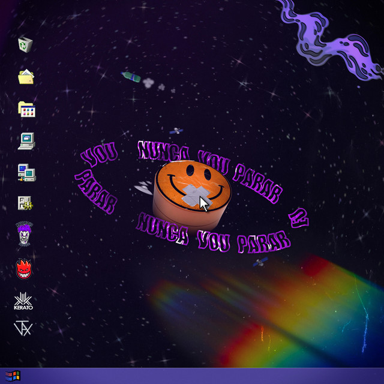
Task: Click the white UFO beside smiley
Action: coord(144,188)
